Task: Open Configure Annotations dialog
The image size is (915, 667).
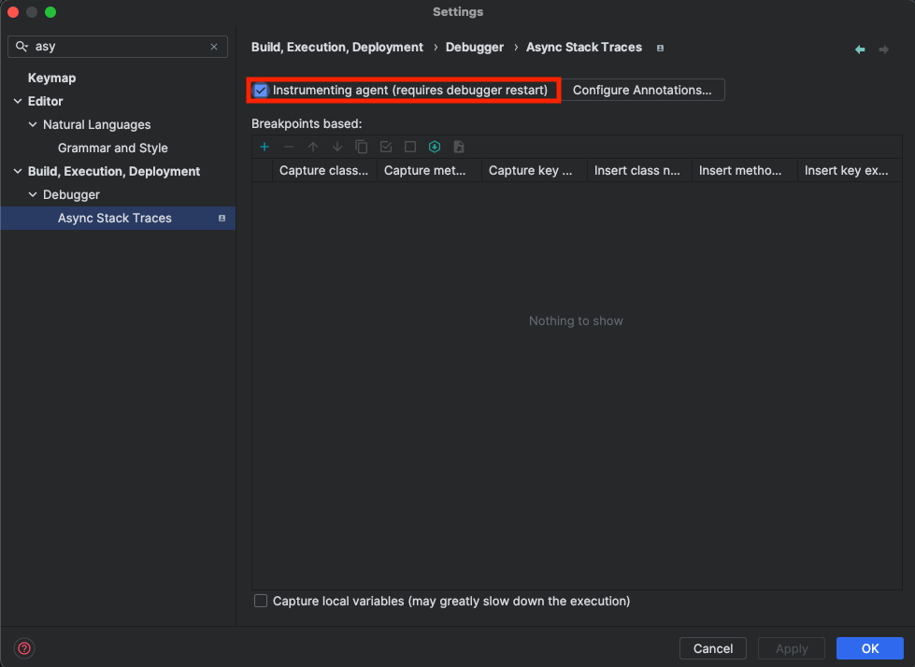Action: click(642, 91)
